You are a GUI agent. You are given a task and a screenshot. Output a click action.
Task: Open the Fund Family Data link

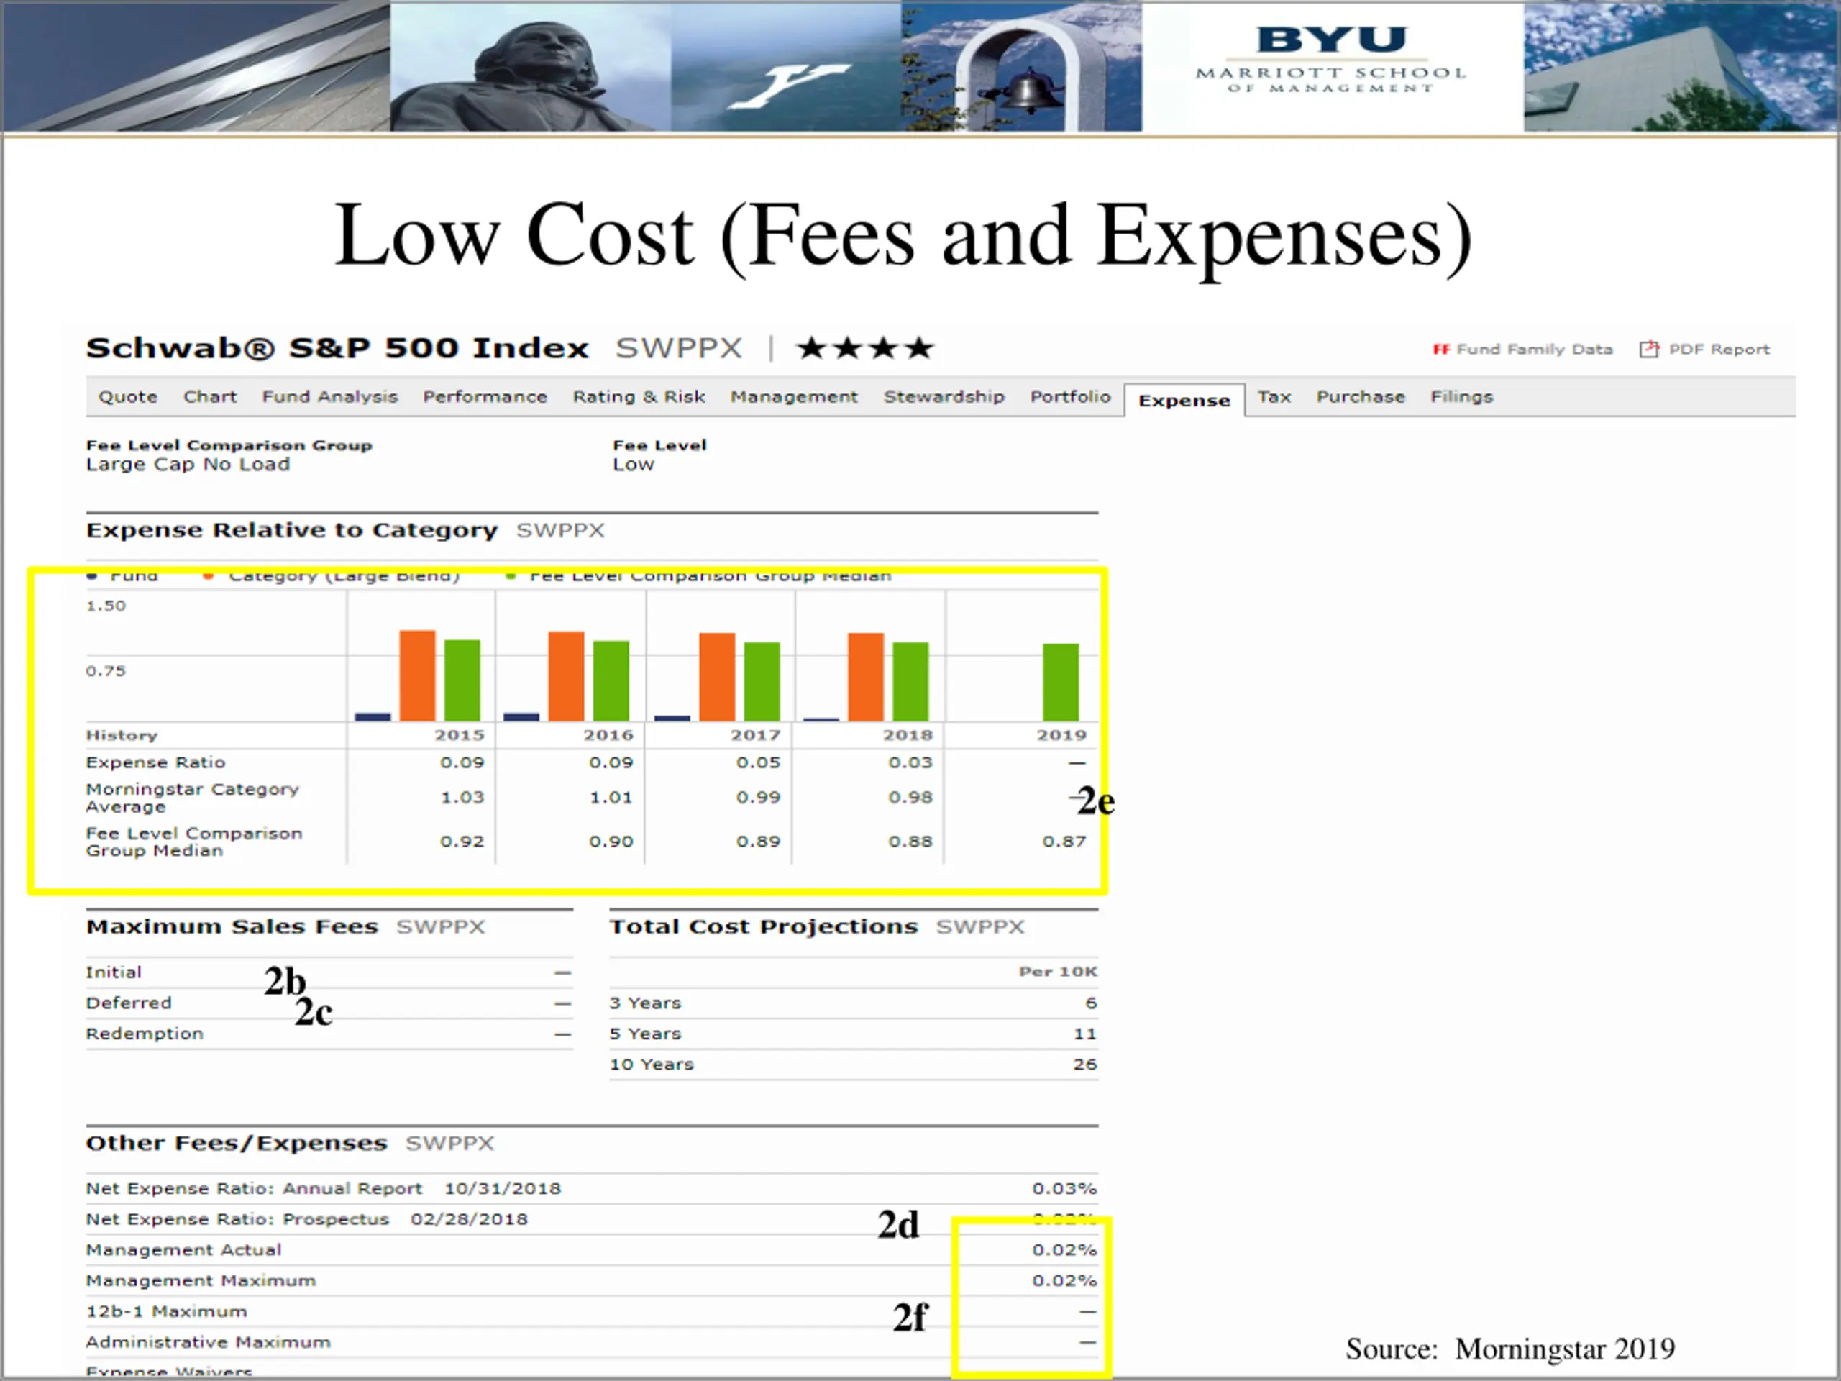pyautogui.click(x=1535, y=350)
